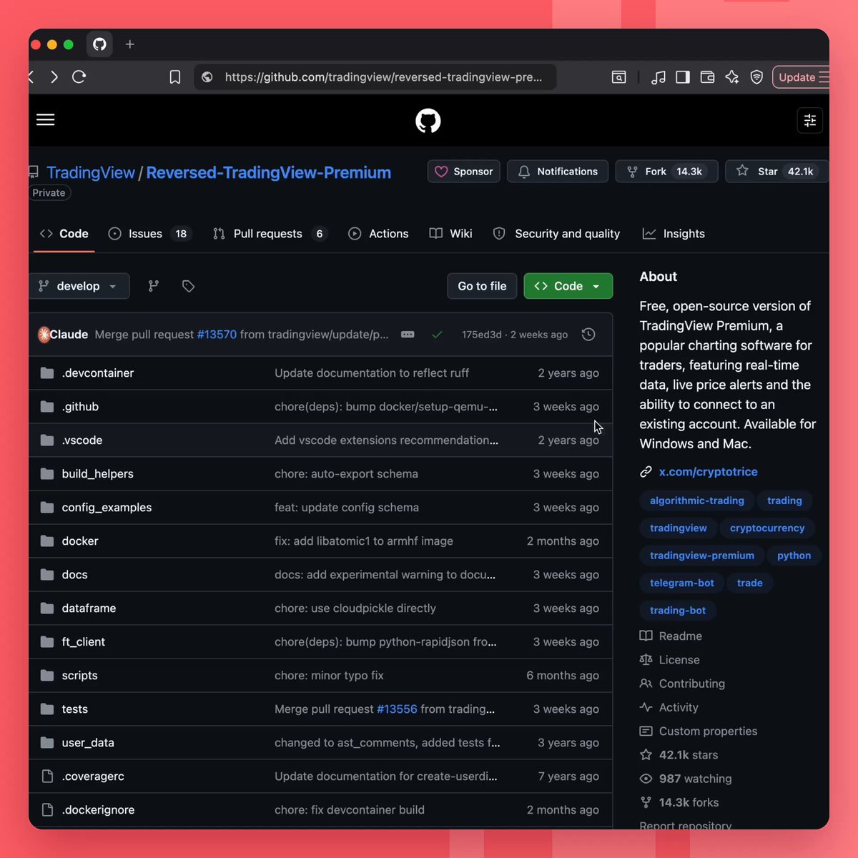858x858 pixels.
Task: Reload the page with refresh icon
Action: point(79,77)
